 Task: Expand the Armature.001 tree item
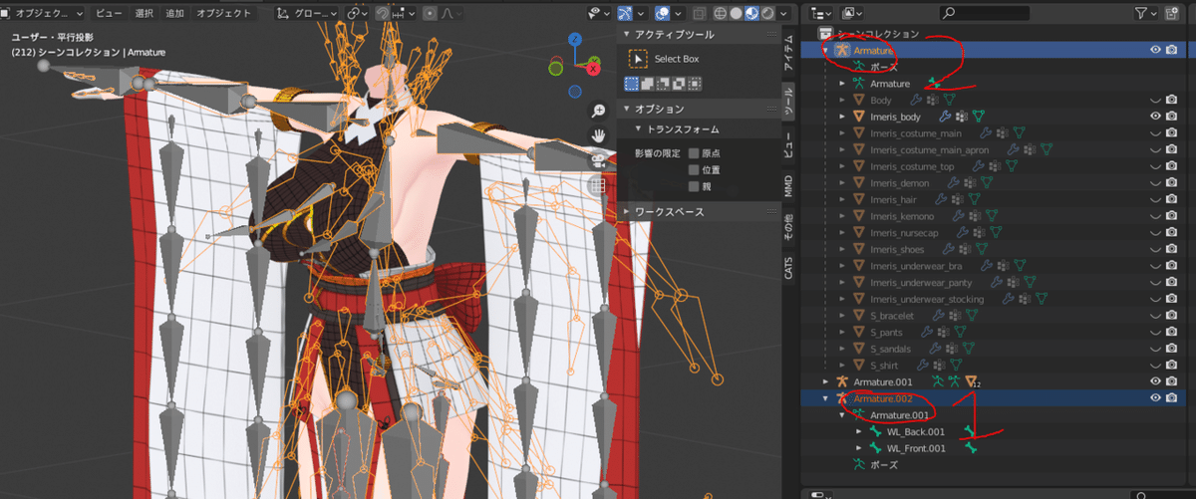(x=825, y=381)
